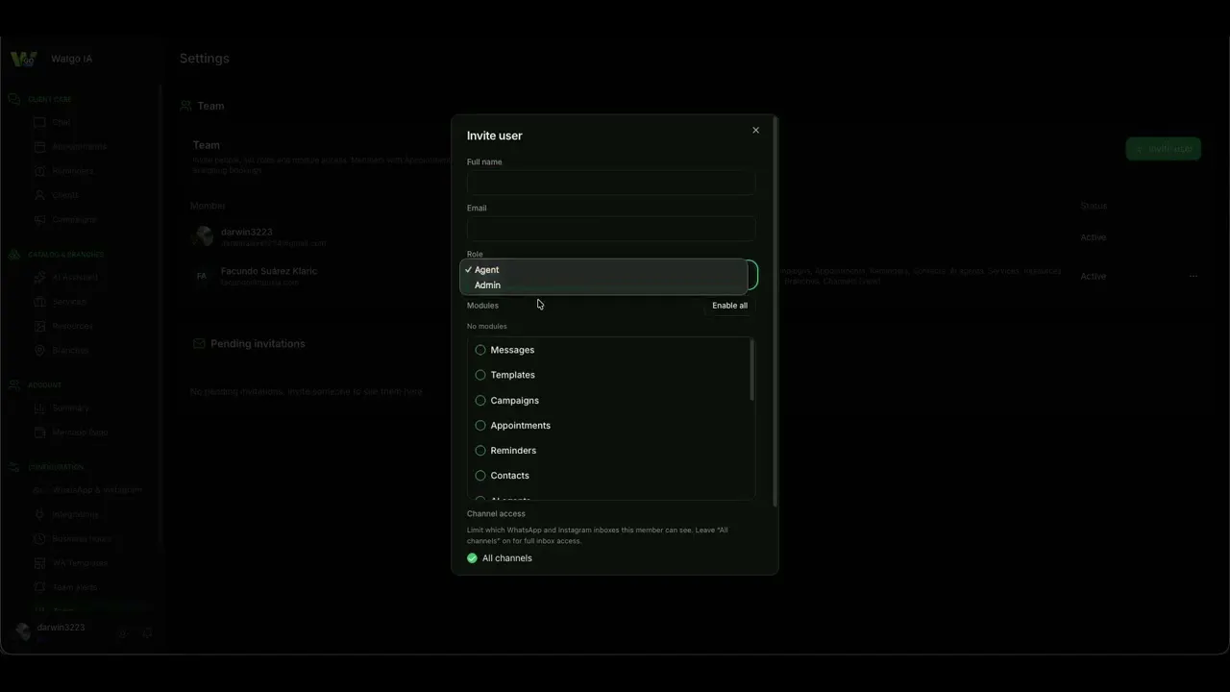Viewport: 1230px width, 692px height.
Task: Enable the Contacts module
Action: (x=480, y=476)
